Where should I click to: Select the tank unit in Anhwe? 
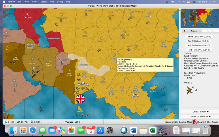click(148, 22)
